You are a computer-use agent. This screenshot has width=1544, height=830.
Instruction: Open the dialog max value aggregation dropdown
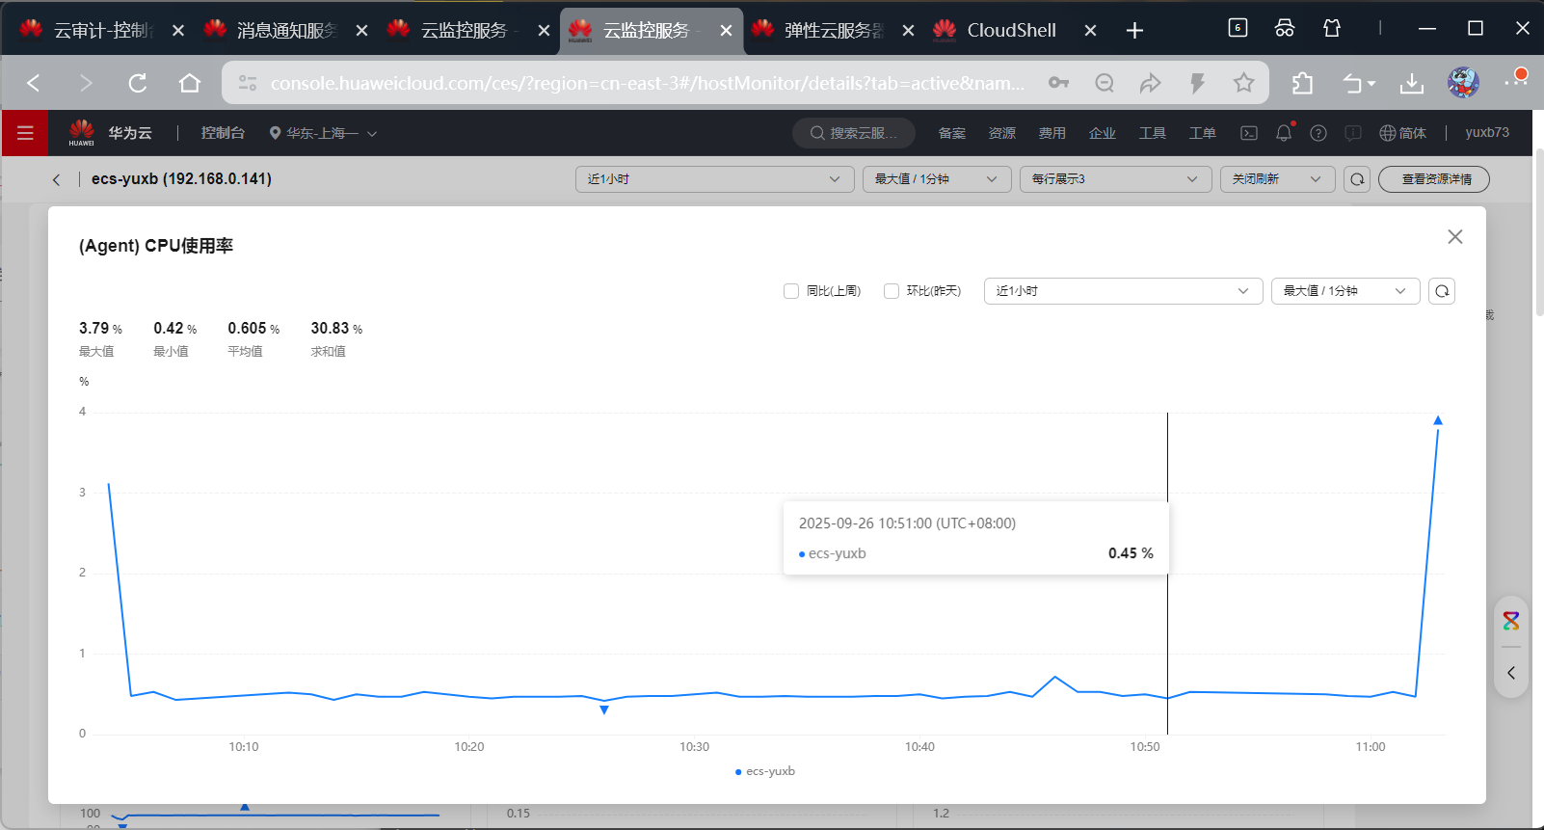(1345, 291)
